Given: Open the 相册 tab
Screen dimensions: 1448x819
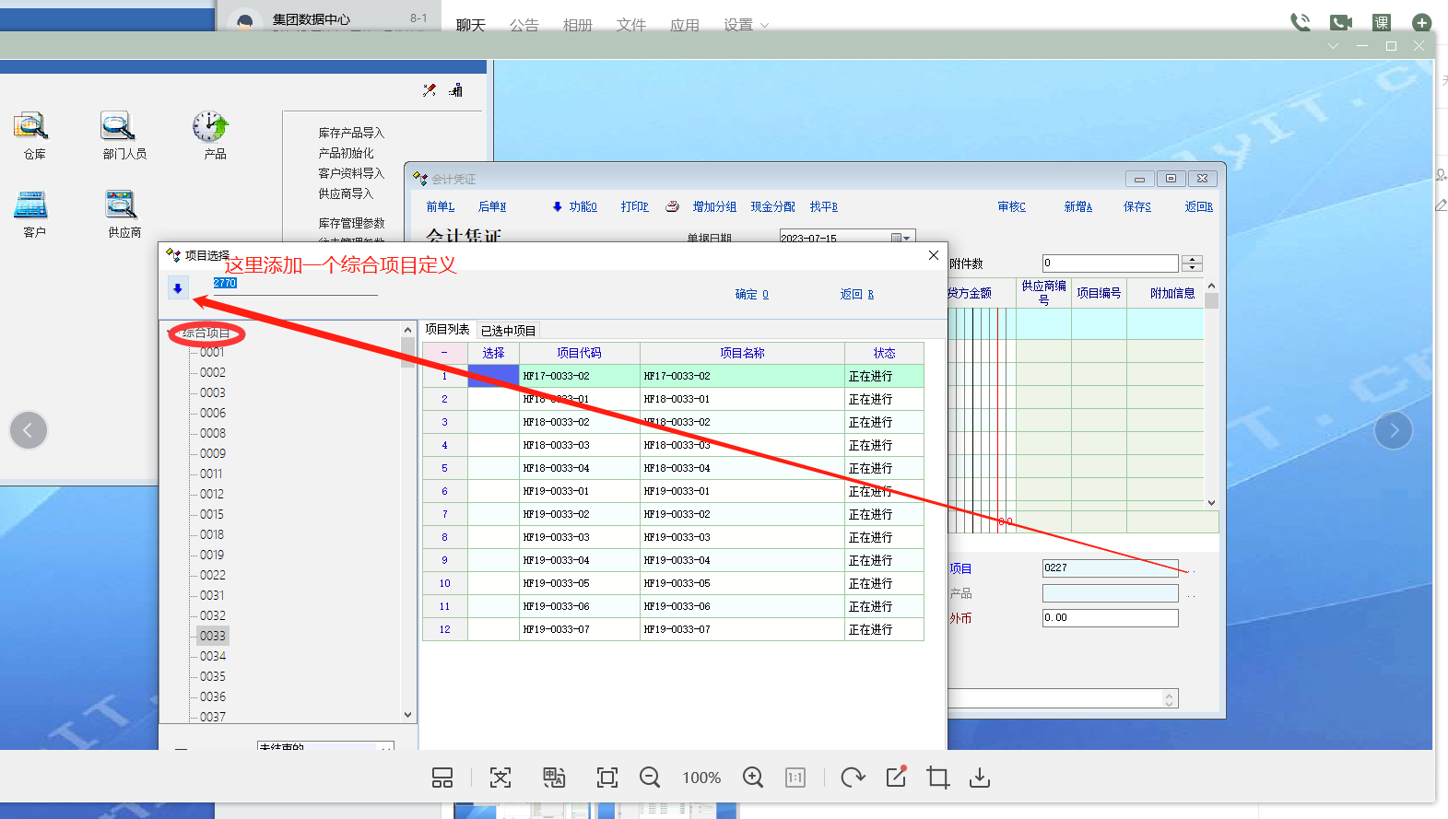Looking at the screenshot, I should pos(577,25).
